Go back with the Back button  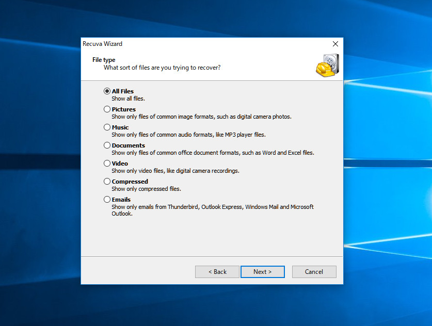[217, 272]
